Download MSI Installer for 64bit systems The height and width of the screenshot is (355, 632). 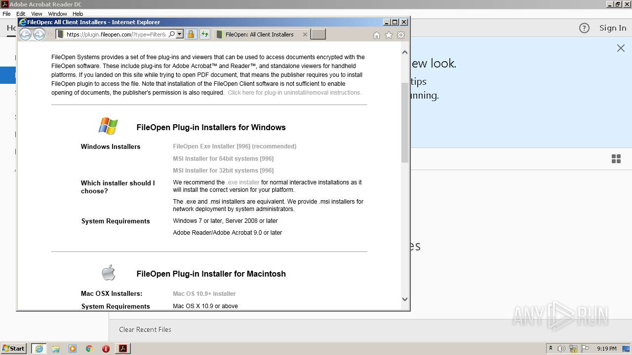point(223,159)
